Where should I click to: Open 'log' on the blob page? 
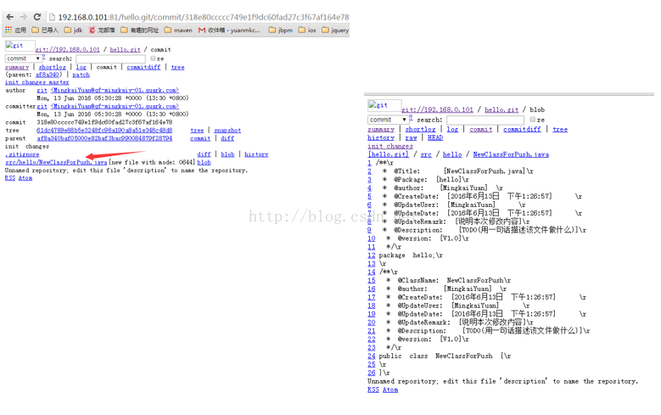(x=452, y=129)
